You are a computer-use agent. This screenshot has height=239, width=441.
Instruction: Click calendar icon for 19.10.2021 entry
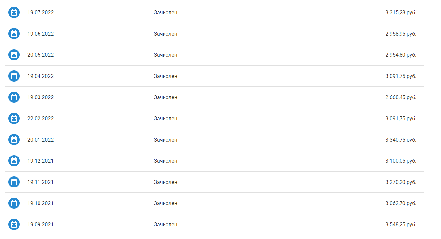14,203
